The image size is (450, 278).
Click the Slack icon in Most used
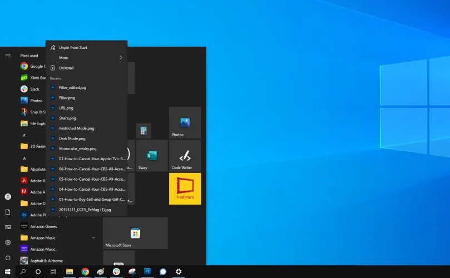tap(24, 89)
